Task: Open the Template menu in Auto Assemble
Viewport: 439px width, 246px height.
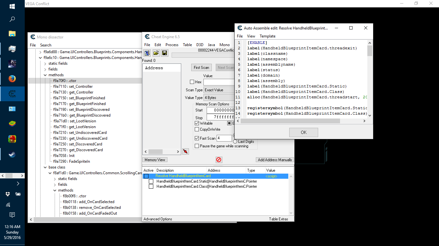Action: [267, 36]
